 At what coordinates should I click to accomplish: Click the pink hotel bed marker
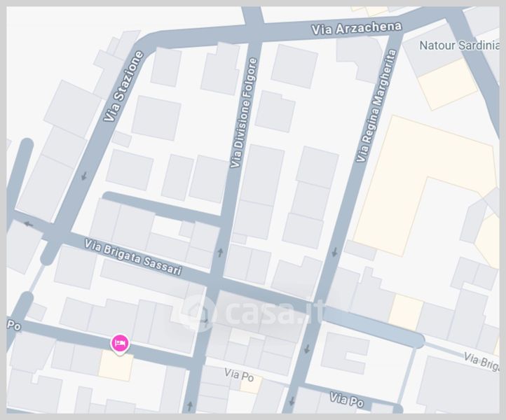point(120,344)
